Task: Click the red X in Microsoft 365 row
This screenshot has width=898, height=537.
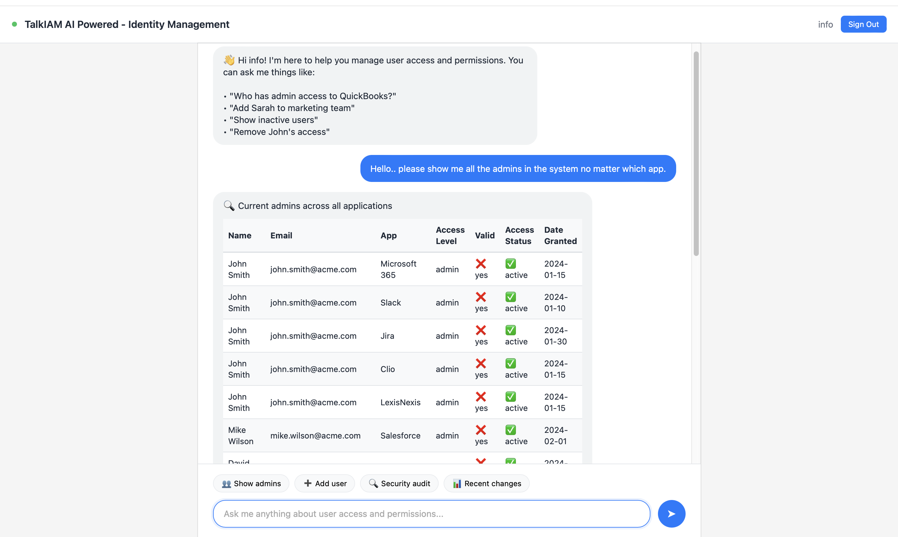Action: [x=480, y=263]
